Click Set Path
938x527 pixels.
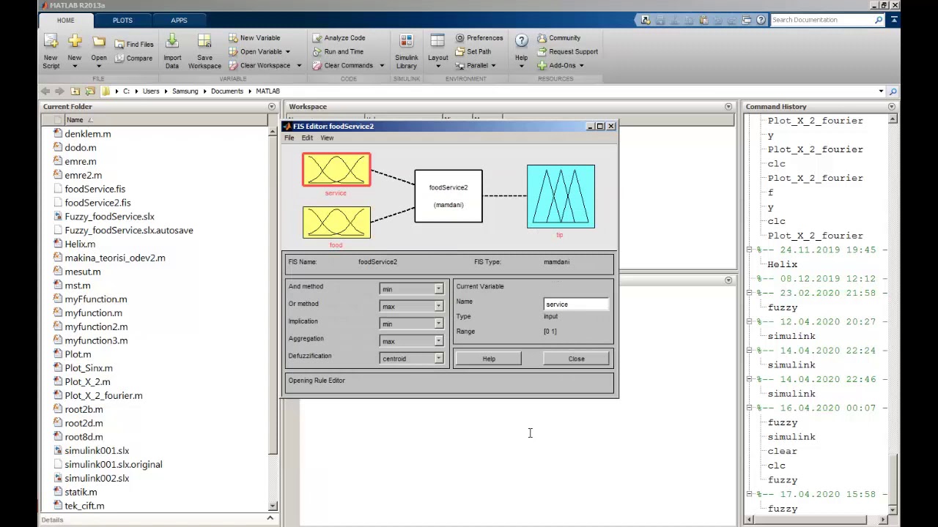[473, 52]
